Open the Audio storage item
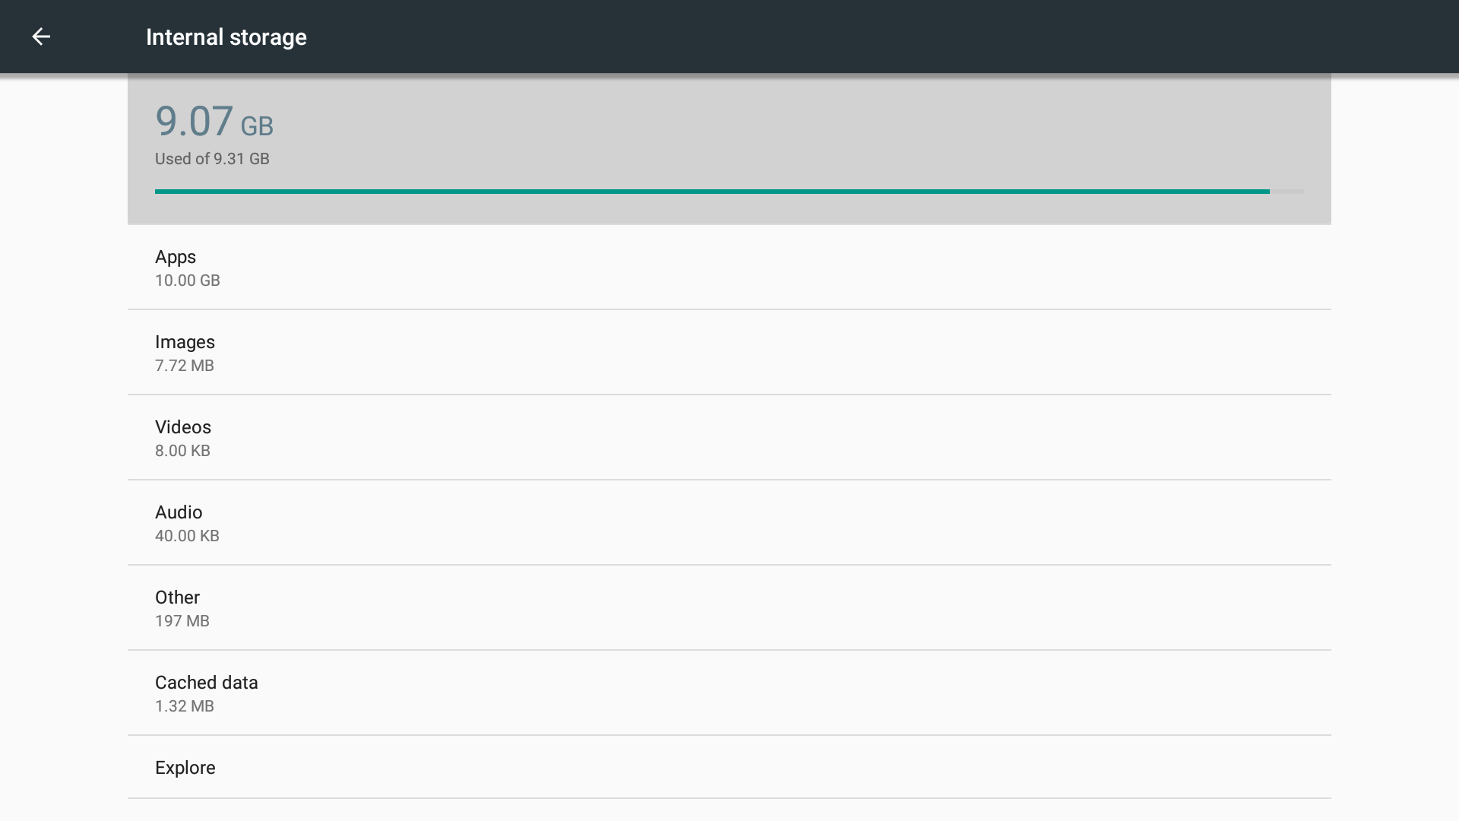 [729, 523]
